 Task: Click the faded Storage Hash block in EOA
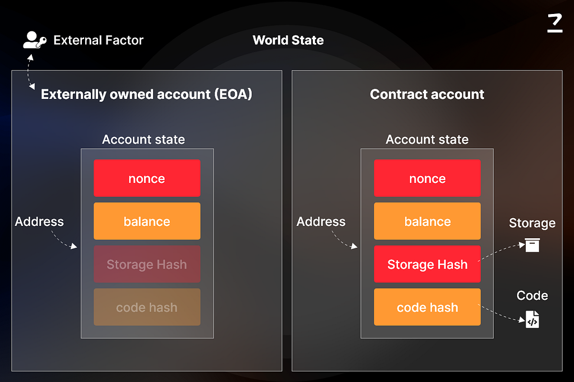click(x=147, y=265)
